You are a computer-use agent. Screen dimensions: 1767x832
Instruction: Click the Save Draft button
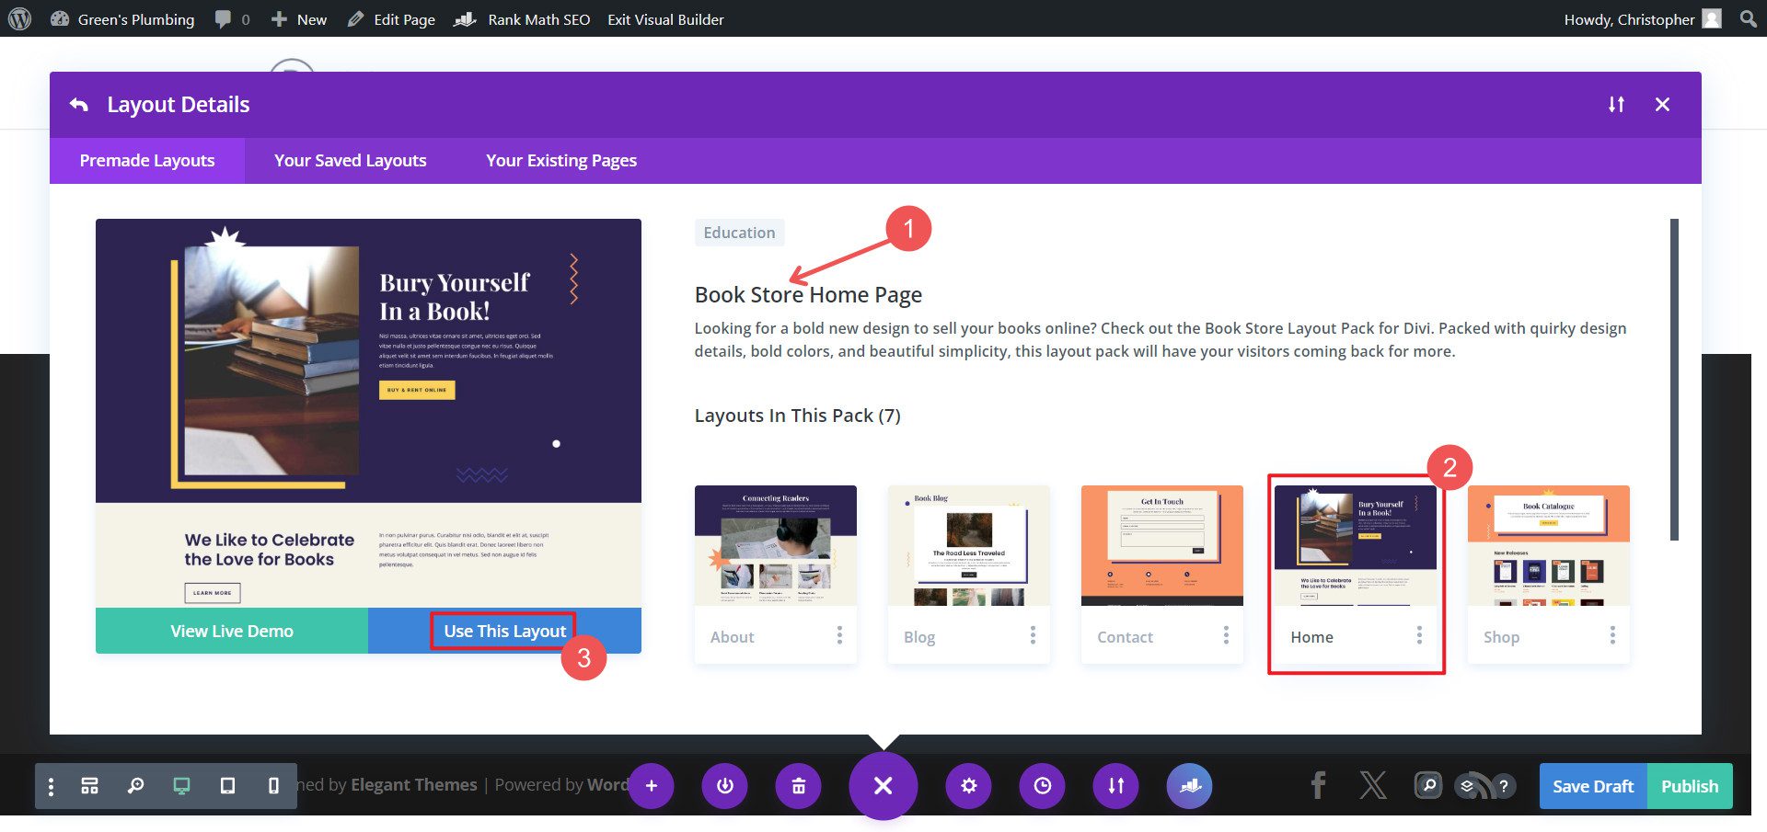[1592, 786]
